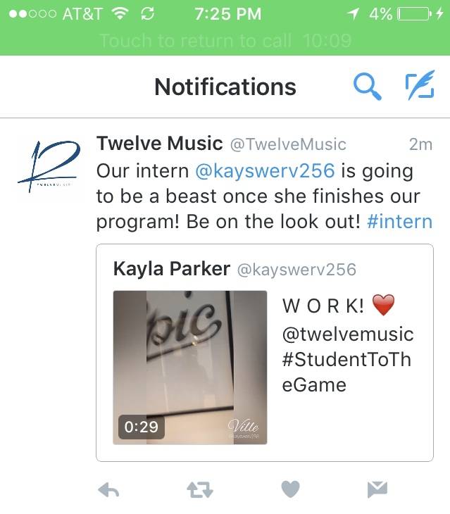Tap the compose tweet quill icon
This screenshot has height=514, width=450.
tap(420, 85)
